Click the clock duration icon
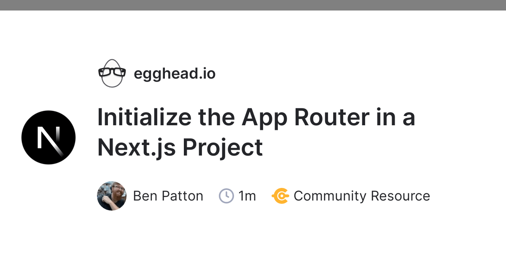This screenshot has height=264, width=506. point(226,196)
